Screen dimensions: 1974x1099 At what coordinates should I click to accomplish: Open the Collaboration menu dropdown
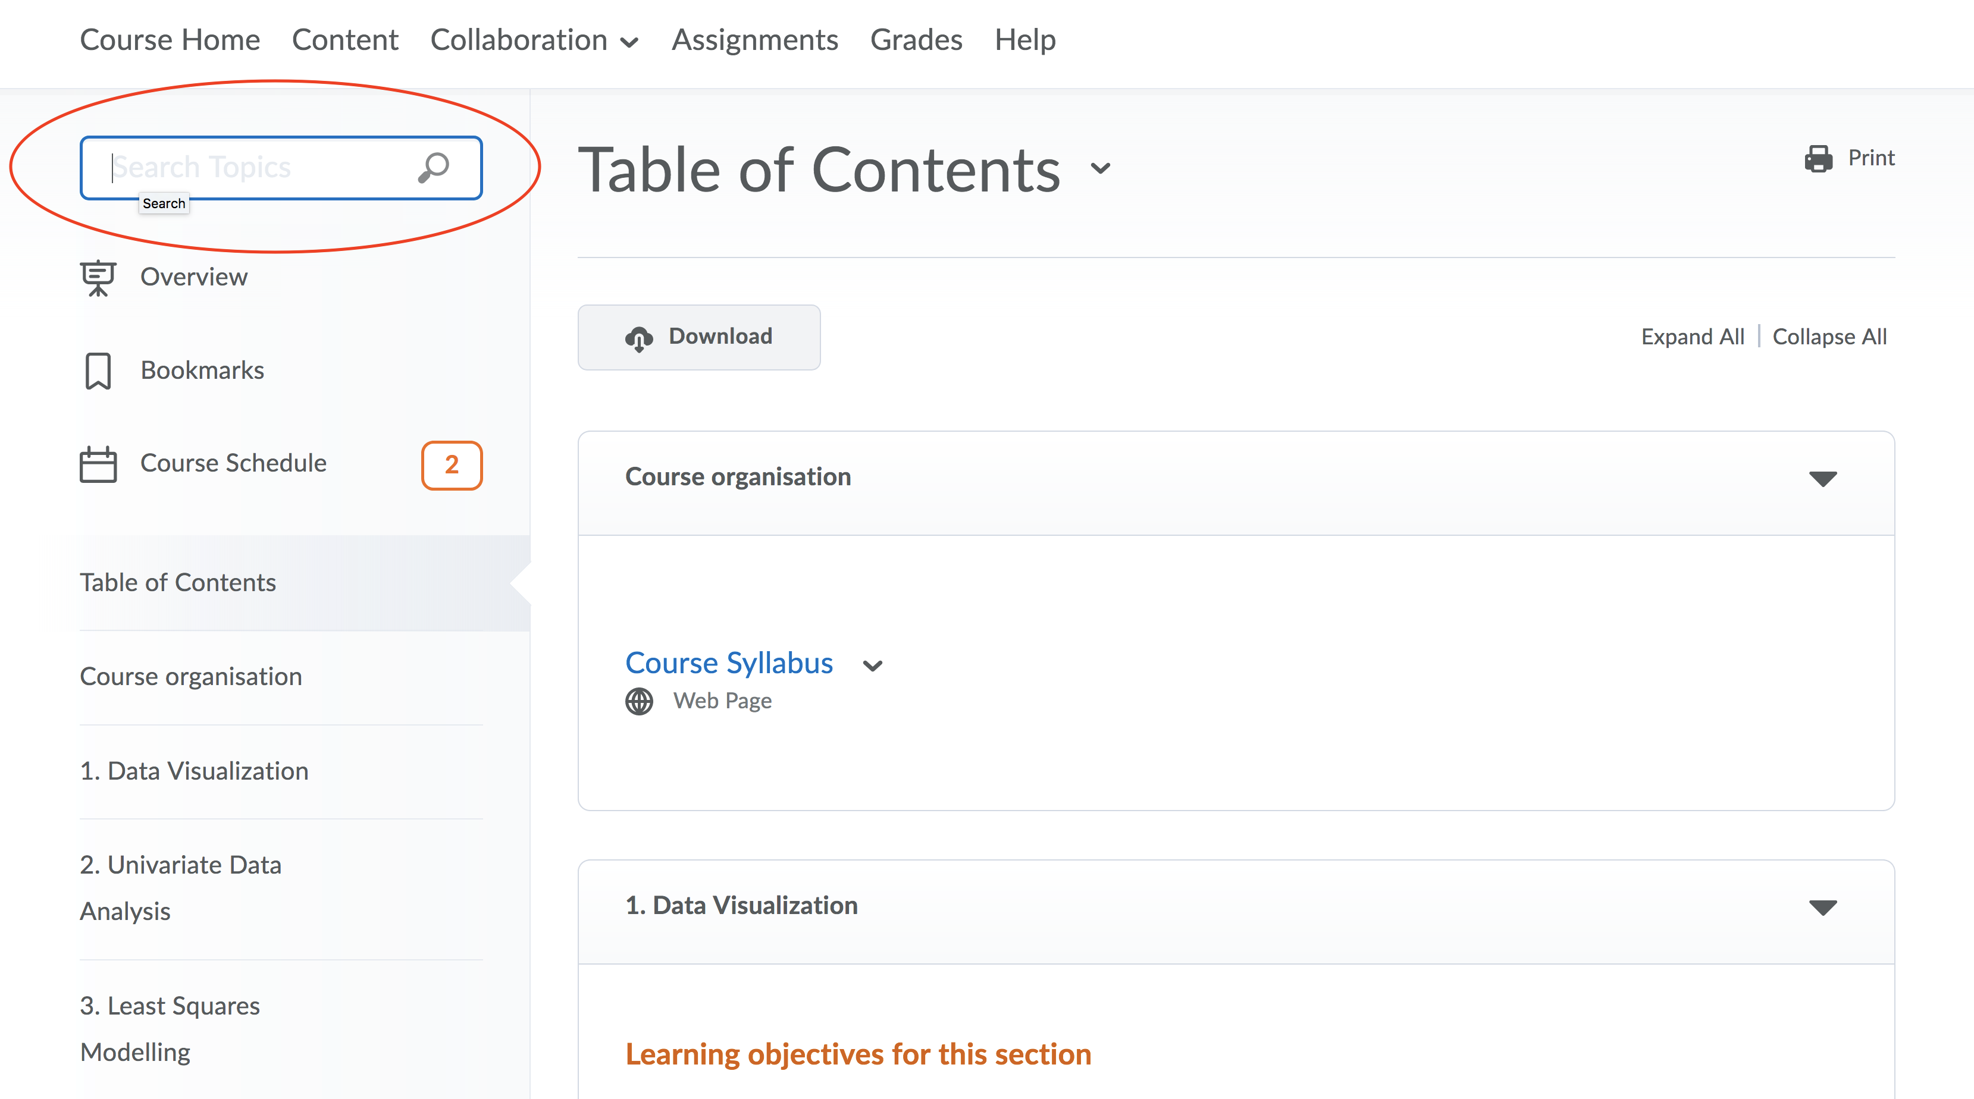point(534,40)
